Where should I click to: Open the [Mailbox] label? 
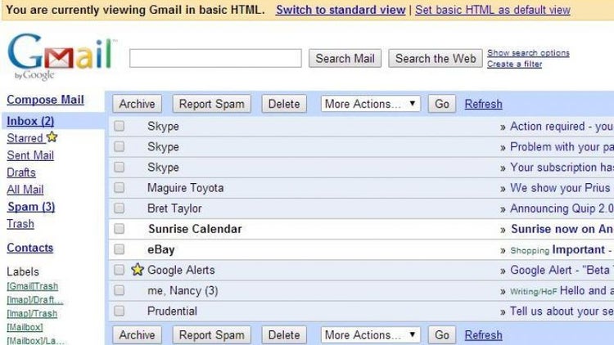(25, 327)
